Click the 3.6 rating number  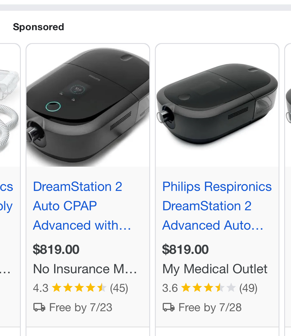click(x=170, y=288)
